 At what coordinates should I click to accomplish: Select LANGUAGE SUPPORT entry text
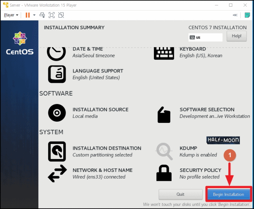pos(98,71)
